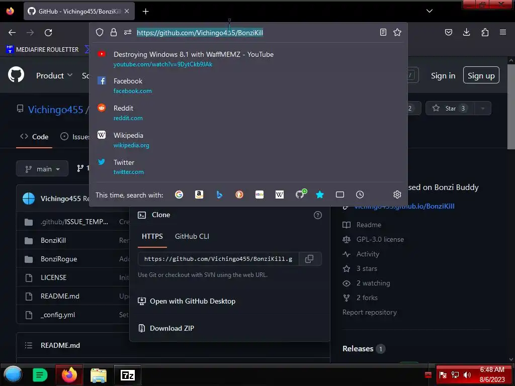Select the YouTube WaffMEMZ suggestion
The width and height of the screenshot is (515, 386).
click(248, 59)
